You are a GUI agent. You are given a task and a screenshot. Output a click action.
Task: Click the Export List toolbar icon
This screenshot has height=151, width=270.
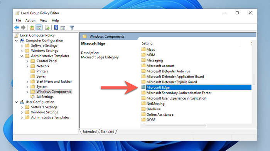coord(47,27)
